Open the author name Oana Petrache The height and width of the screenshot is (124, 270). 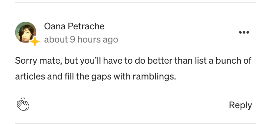[x=74, y=26]
